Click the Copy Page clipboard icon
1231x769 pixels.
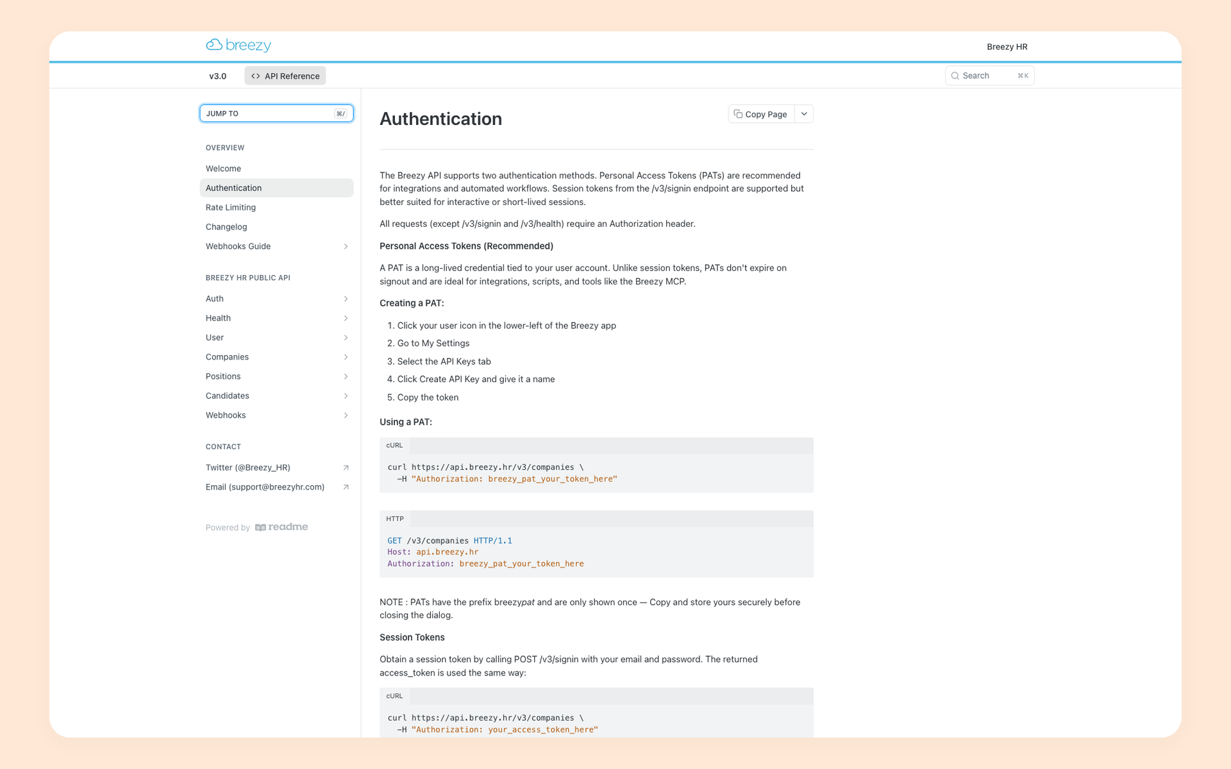(738, 114)
